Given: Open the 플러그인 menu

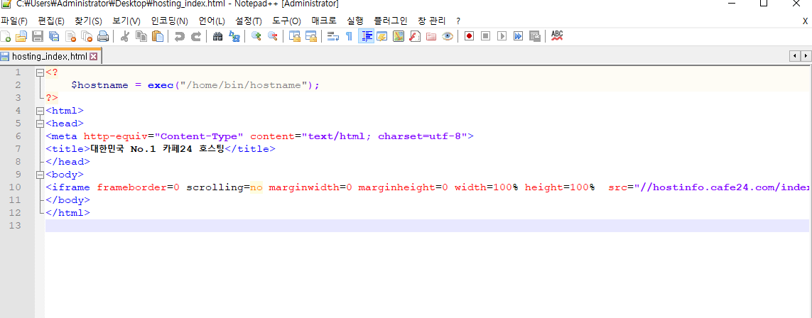Looking at the screenshot, I should (391, 21).
